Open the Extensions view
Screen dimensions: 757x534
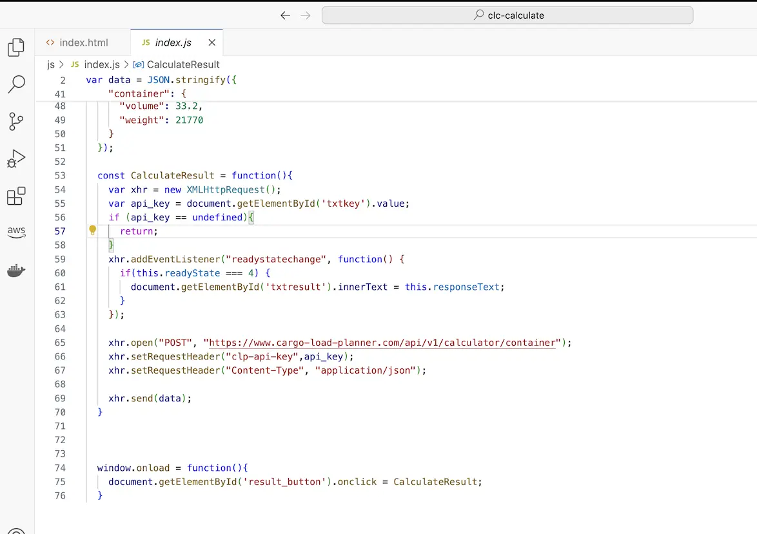(16, 196)
